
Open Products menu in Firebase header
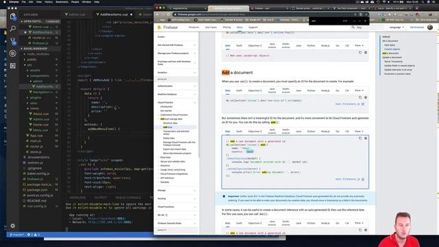pos(193,27)
